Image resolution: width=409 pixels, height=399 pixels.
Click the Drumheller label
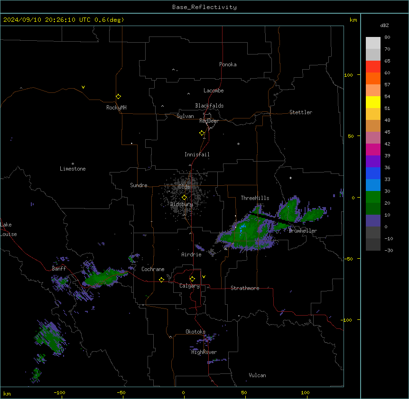(x=303, y=231)
